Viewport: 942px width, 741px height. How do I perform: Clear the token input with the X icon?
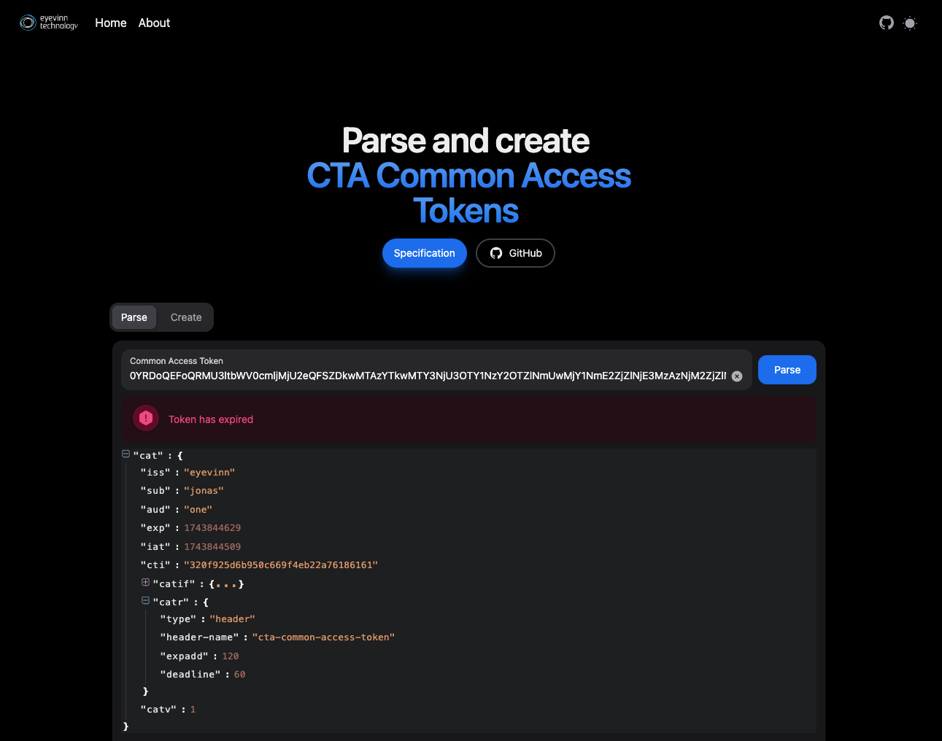pyautogui.click(x=737, y=376)
